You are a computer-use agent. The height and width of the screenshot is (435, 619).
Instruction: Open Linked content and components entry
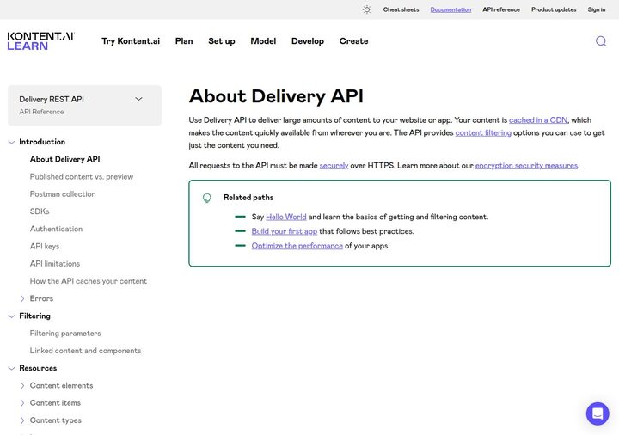tap(85, 351)
